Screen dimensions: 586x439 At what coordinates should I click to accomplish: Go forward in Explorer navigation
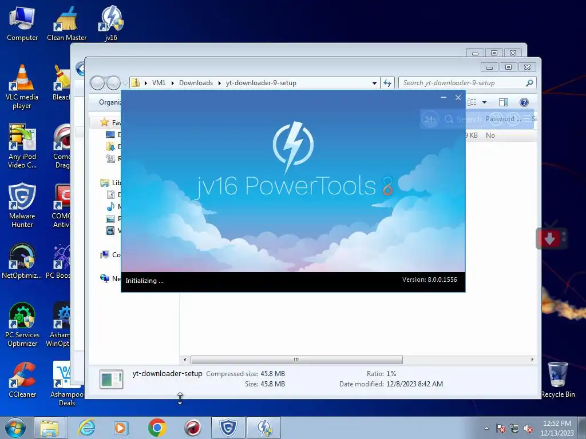tap(113, 83)
